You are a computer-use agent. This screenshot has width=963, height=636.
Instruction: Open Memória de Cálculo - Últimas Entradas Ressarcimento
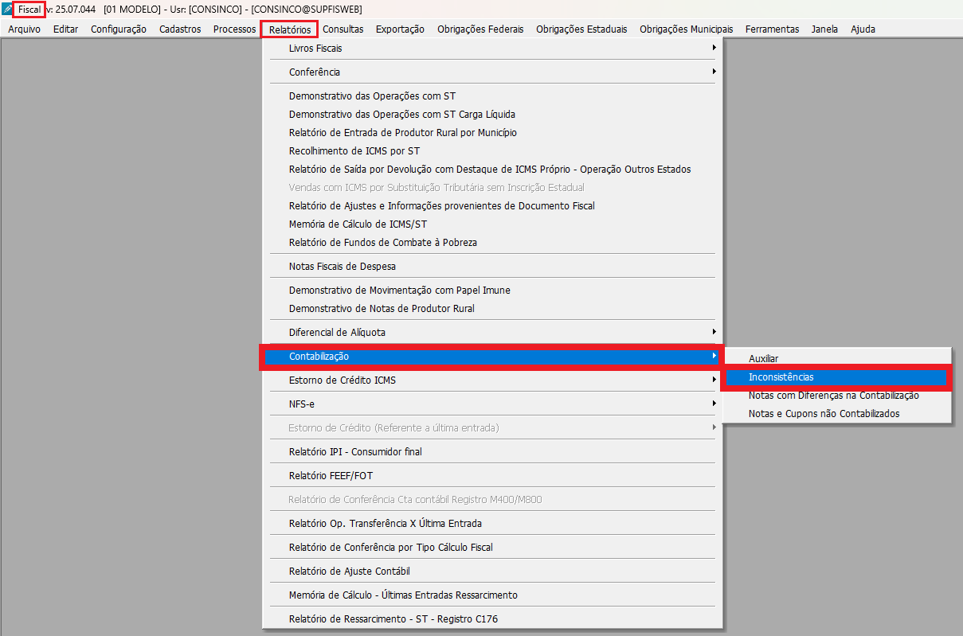pos(492,595)
